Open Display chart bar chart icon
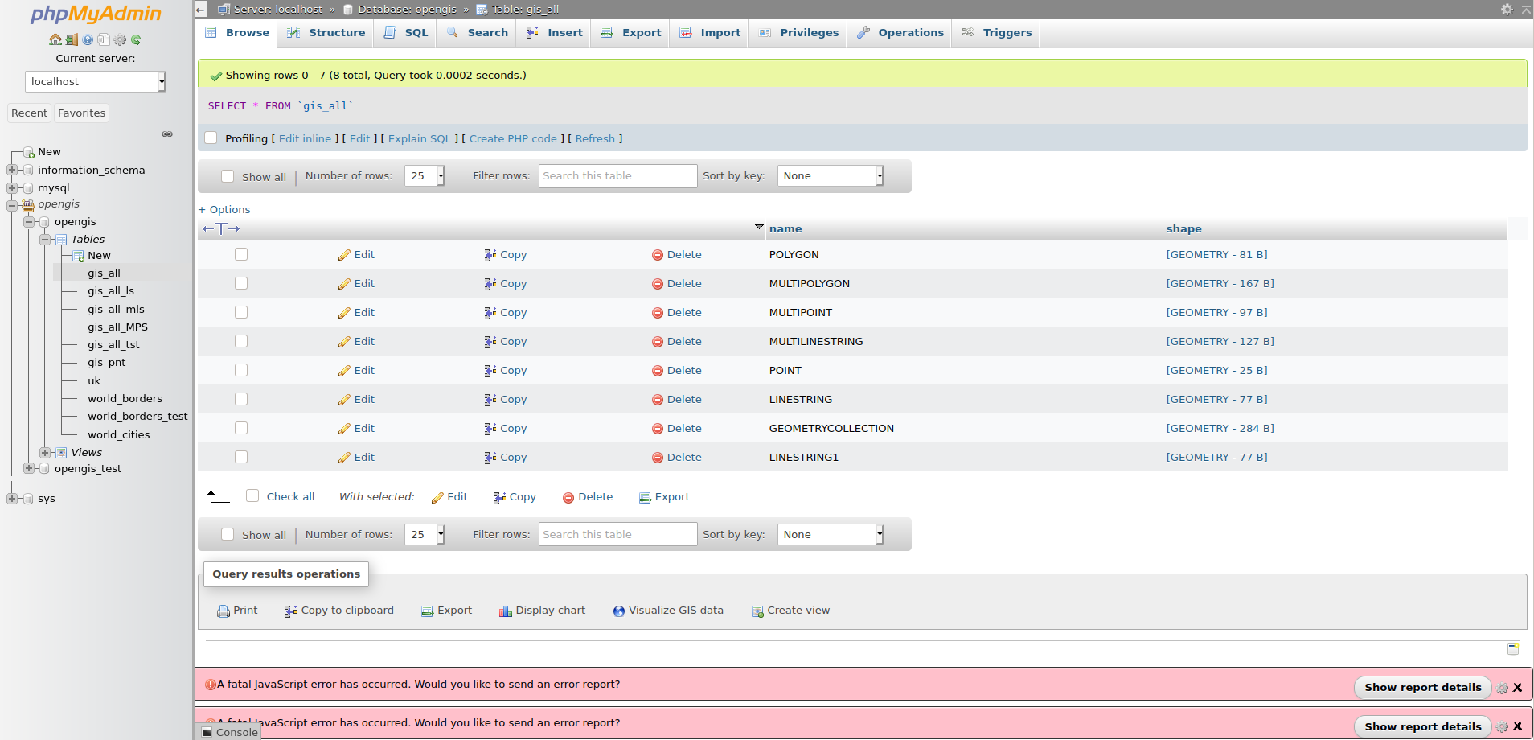1534x740 pixels. tap(506, 611)
